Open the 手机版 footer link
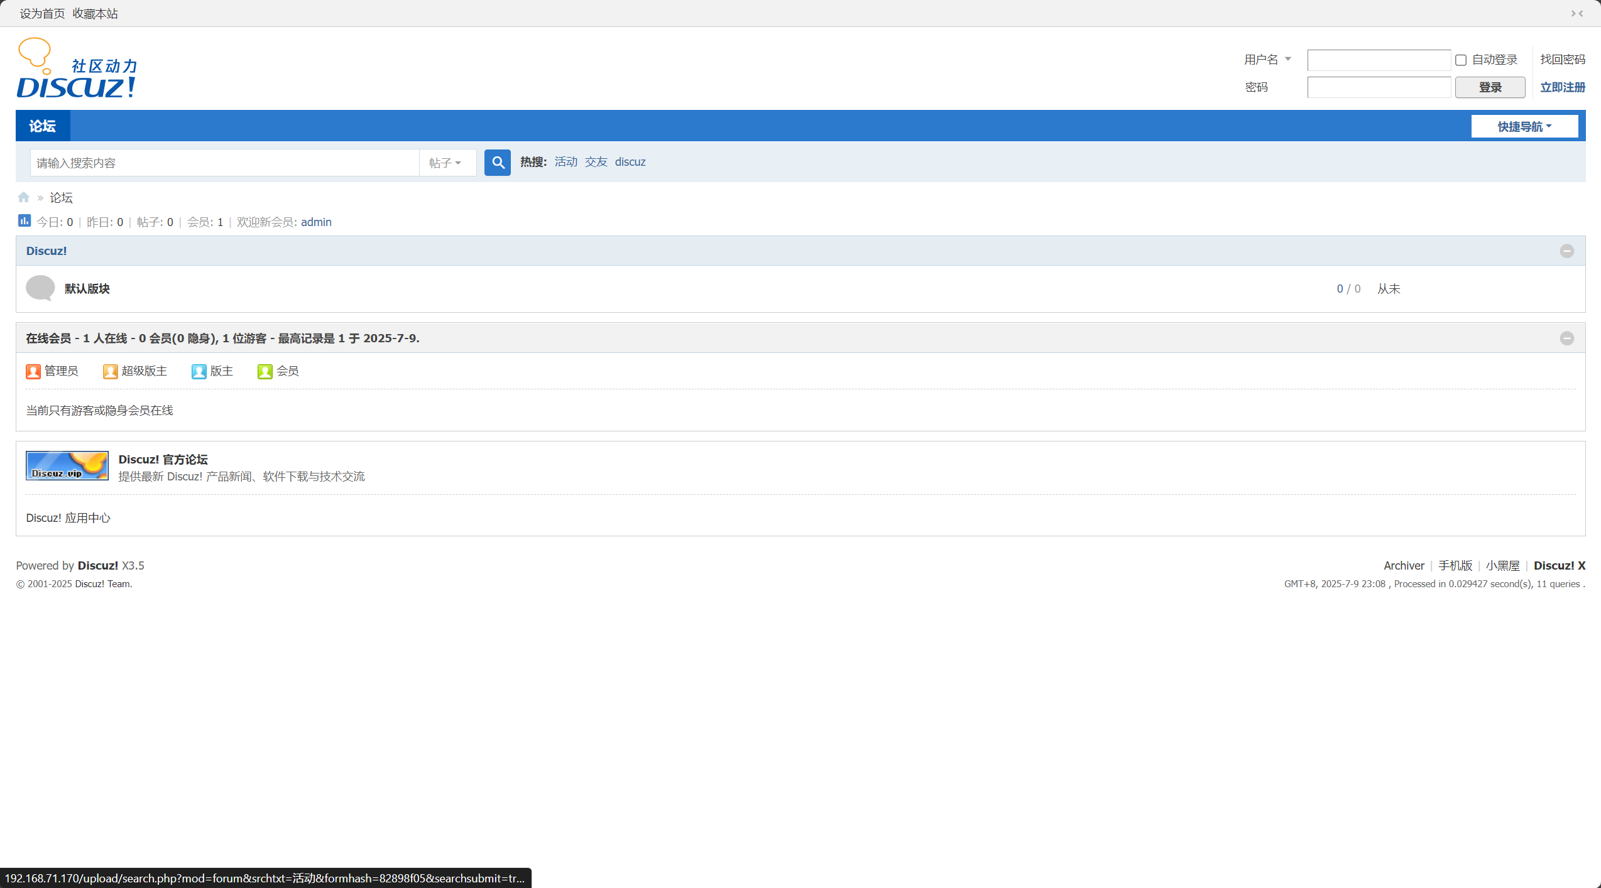This screenshot has height=888, width=1601. click(1455, 566)
